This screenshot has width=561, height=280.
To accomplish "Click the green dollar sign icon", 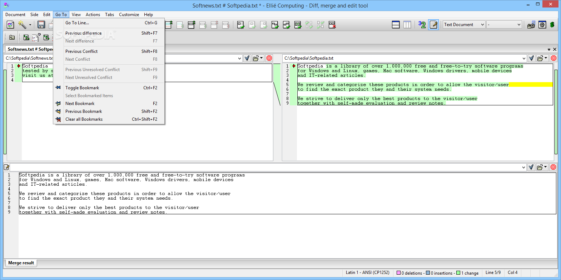I will [x=552, y=25].
